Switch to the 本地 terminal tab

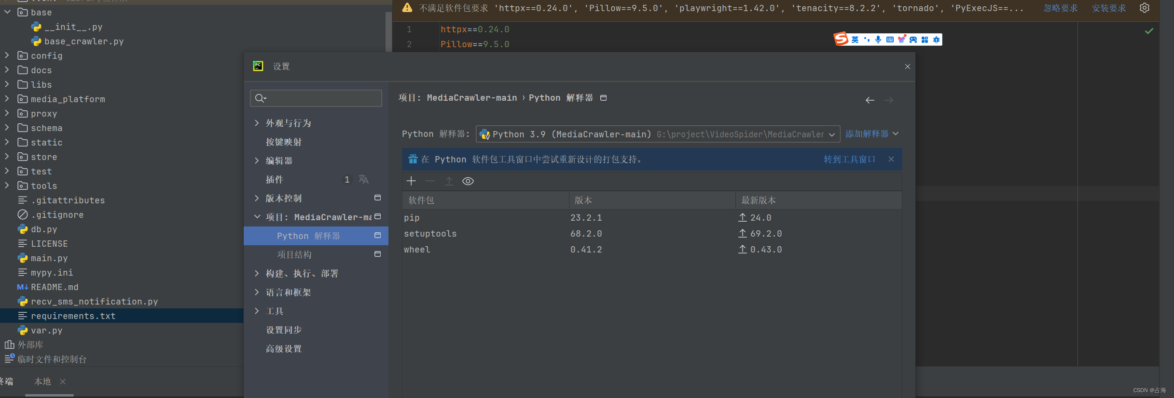pos(42,381)
